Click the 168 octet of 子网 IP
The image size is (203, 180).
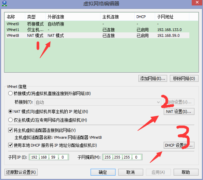[x=44, y=157]
